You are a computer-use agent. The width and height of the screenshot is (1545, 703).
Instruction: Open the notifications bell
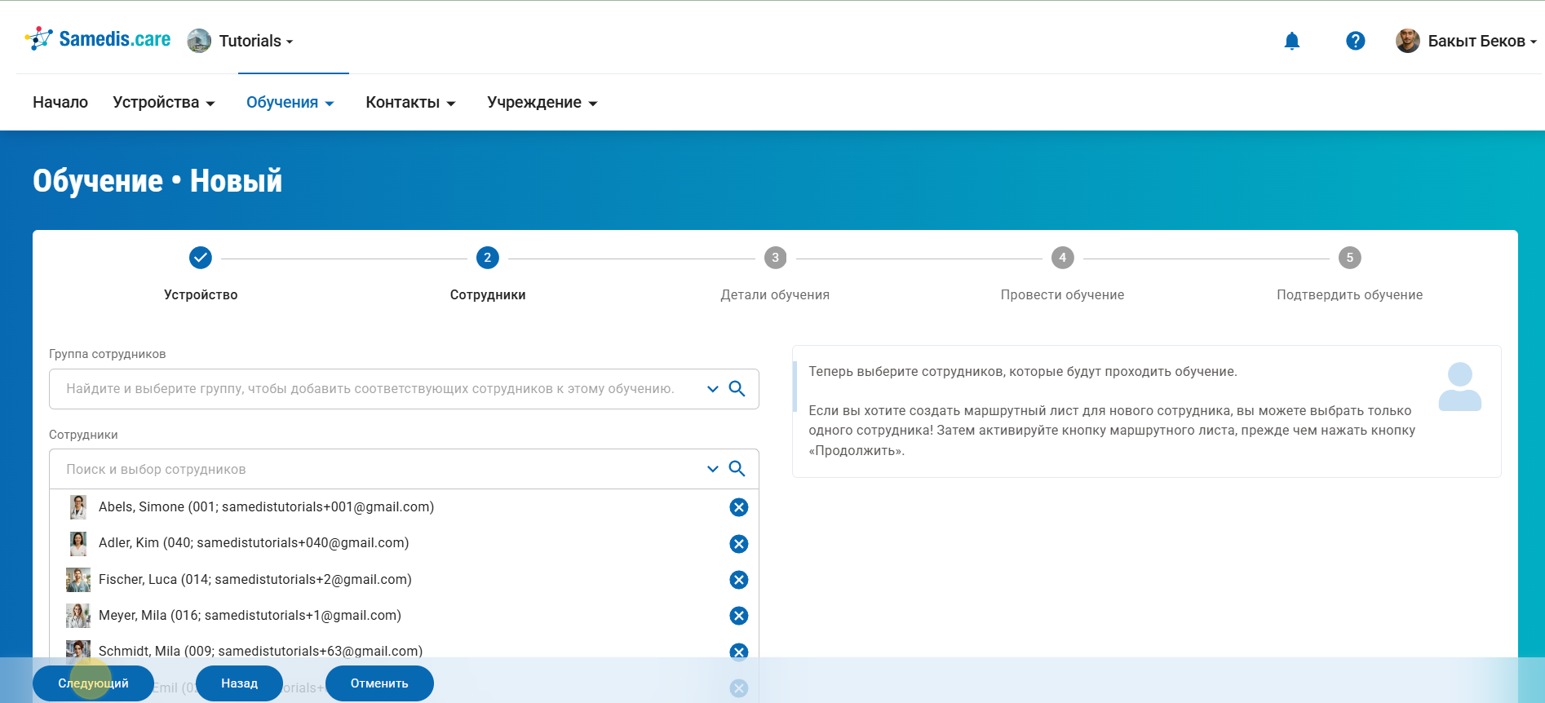coord(1291,41)
